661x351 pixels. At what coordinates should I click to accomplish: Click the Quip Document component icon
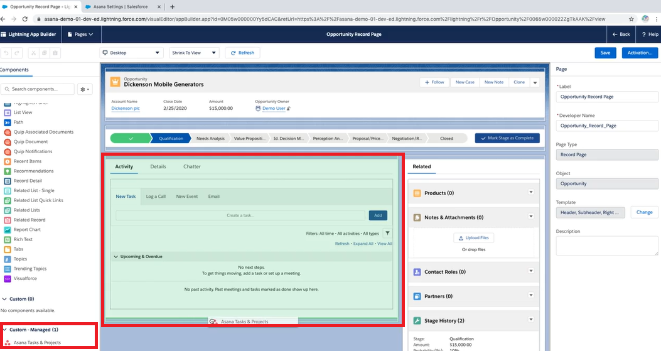click(7, 142)
